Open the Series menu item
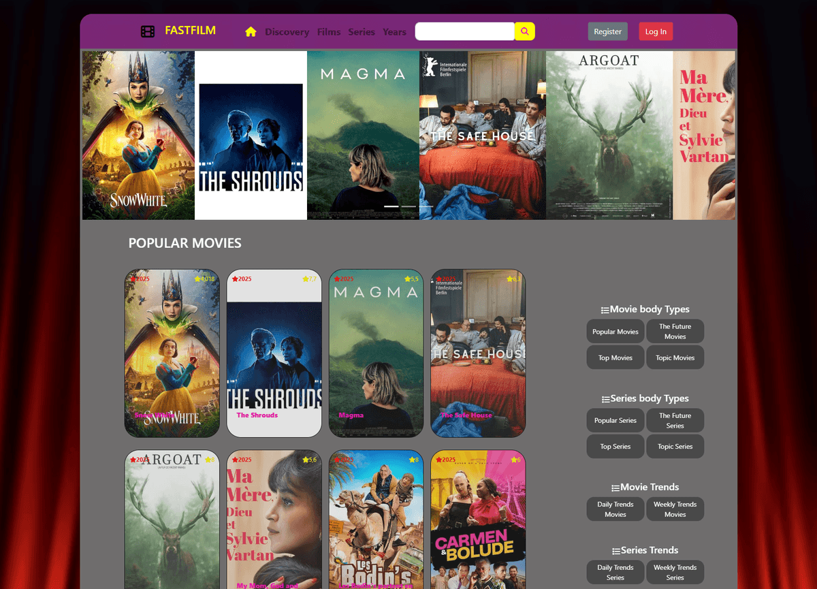The image size is (817, 589). [x=362, y=32]
